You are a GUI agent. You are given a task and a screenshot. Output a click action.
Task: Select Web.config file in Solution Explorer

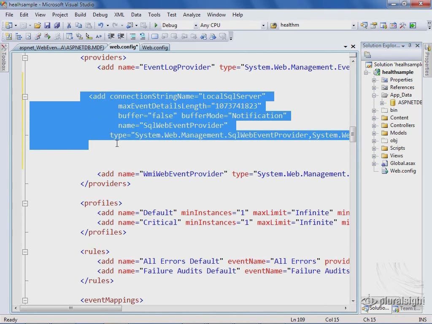[402, 171]
